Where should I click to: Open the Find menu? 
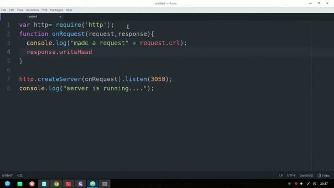coord(44,10)
